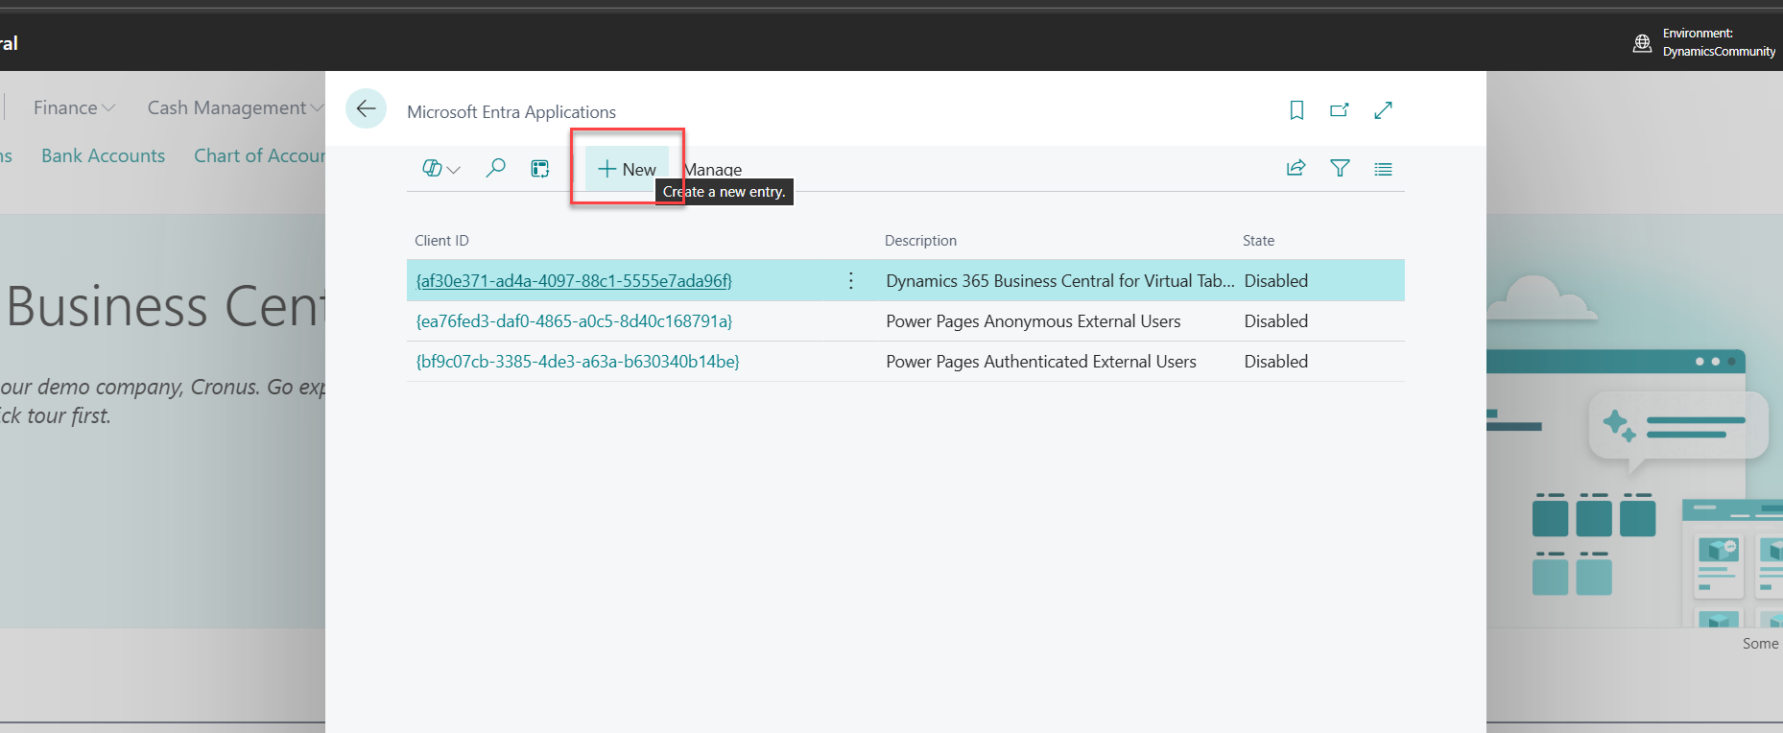
Task: Expand the Finance menu in background
Action: [74, 108]
